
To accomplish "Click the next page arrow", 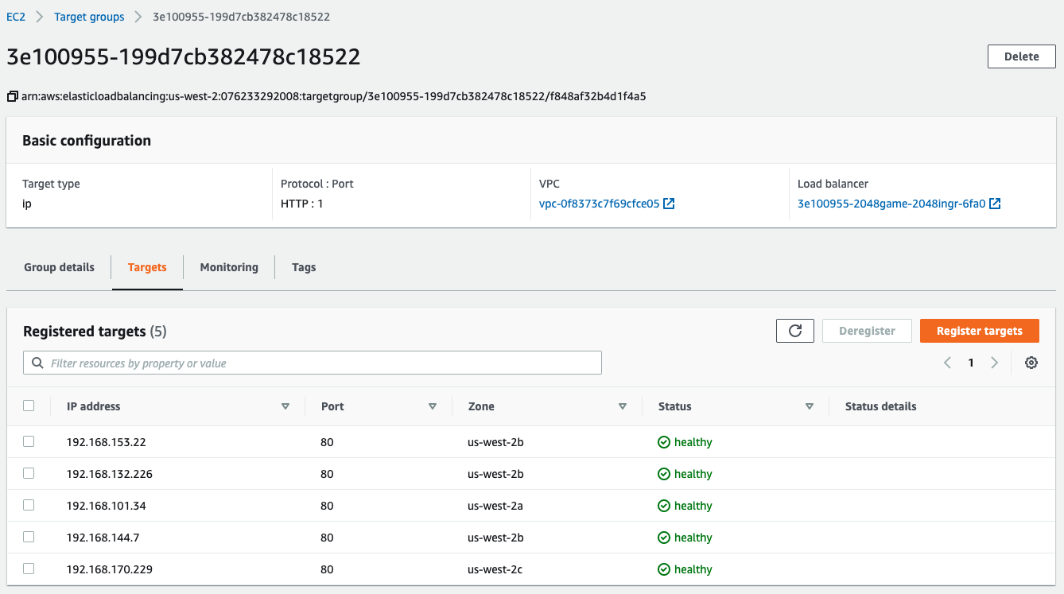I will pos(994,362).
